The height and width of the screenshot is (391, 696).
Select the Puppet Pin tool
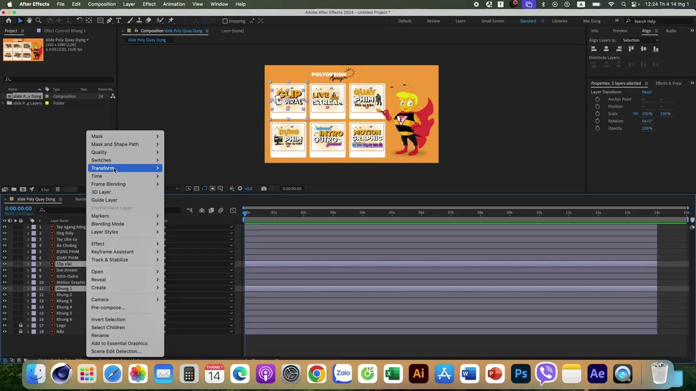coord(171,21)
